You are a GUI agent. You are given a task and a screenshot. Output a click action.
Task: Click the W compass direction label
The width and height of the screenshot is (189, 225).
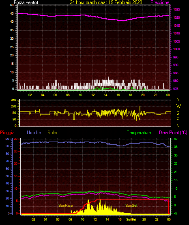click(x=178, y=106)
